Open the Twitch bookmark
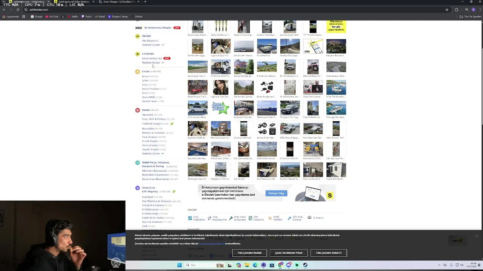The width and height of the screenshot is (483, 271). (x=86, y=17)
